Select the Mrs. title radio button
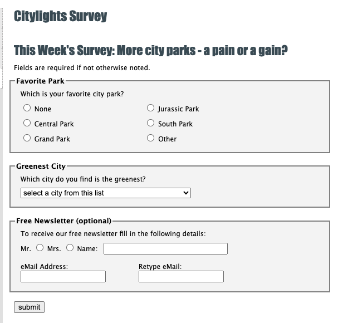 pyautogui.click(x=70, y=248)
